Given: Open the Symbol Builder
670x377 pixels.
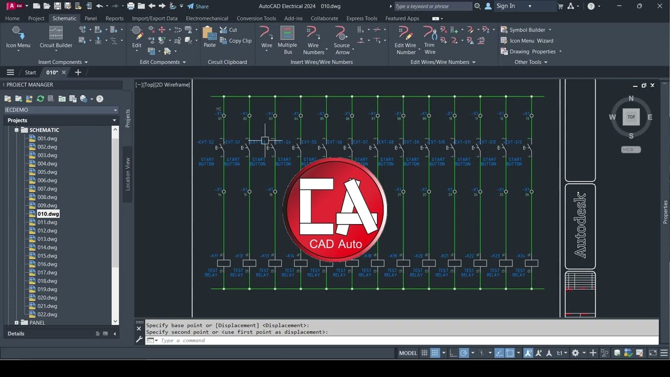Looking at the screenshot, I should pos(526,30).
